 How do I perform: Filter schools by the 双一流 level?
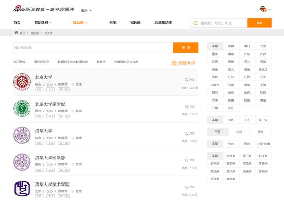pyautogui.click(x=263, y=120)
